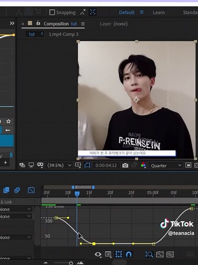Toggle the Region of Interest button
Viewport: 198px width, 265px height.
87,165
